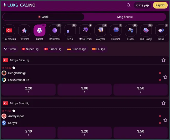The image size is (170, 140).
Task: Click the Giriş yap button
Action: point(143,5)
